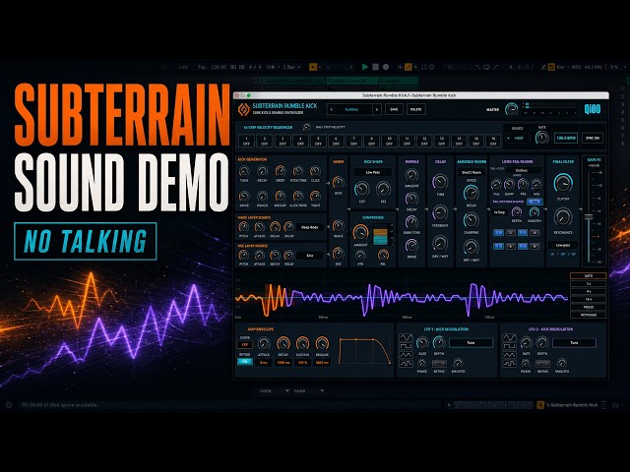
Task: Open the Ambience Reverb Small Room dropdown
Action: [x=472, y=172]
